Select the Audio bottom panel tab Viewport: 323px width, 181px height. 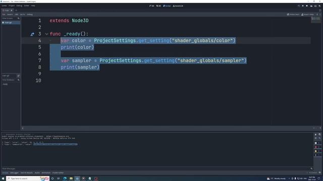(37, 173)
